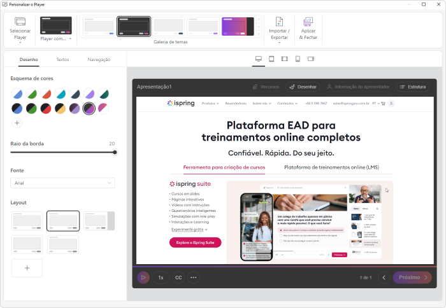Open the Importar / Exportar menu

point(279,29)
